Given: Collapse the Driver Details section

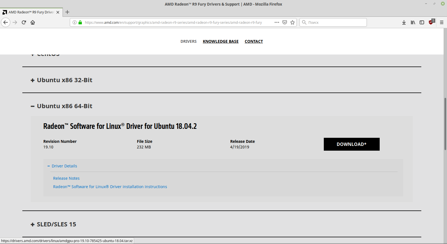Looking at the screenshot, I should pos(62,166).
